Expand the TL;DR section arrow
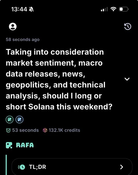The image size is (138, 175). [121, 167]
